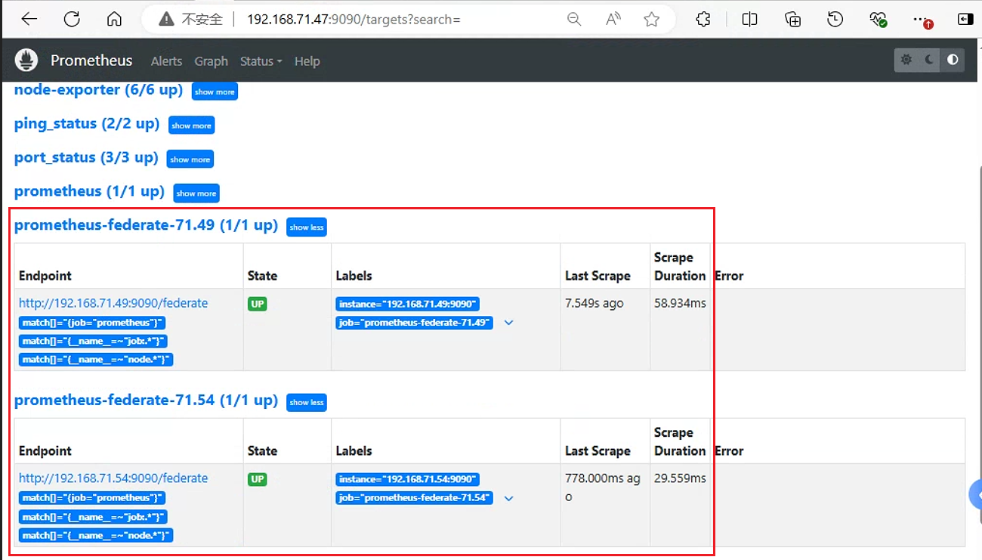This screenshot has width=982, height=560.
Task: Open the prometheus-federate-71.49 heading link
Action: click(146, 225)
